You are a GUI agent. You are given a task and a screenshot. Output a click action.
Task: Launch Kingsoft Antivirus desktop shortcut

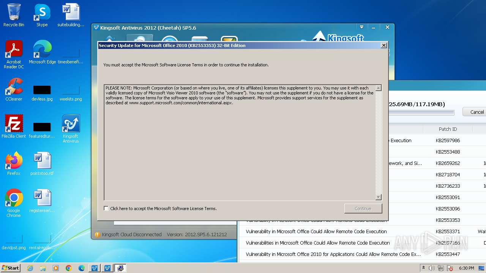pos(71,129)
